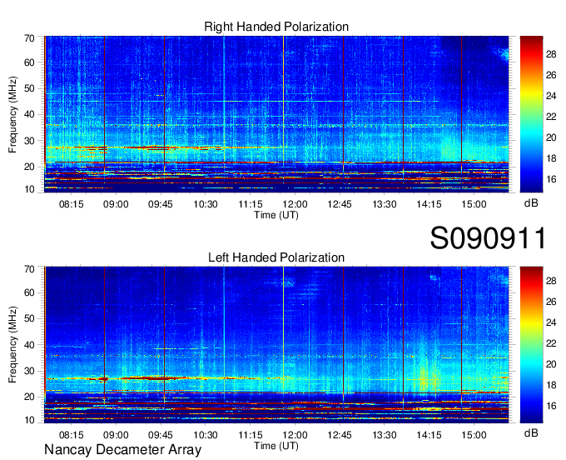The width and height of the screenshot is (566, 460).
Task: Click the 24 dB tick on the bottom colorbar
Action: (551, 322)
